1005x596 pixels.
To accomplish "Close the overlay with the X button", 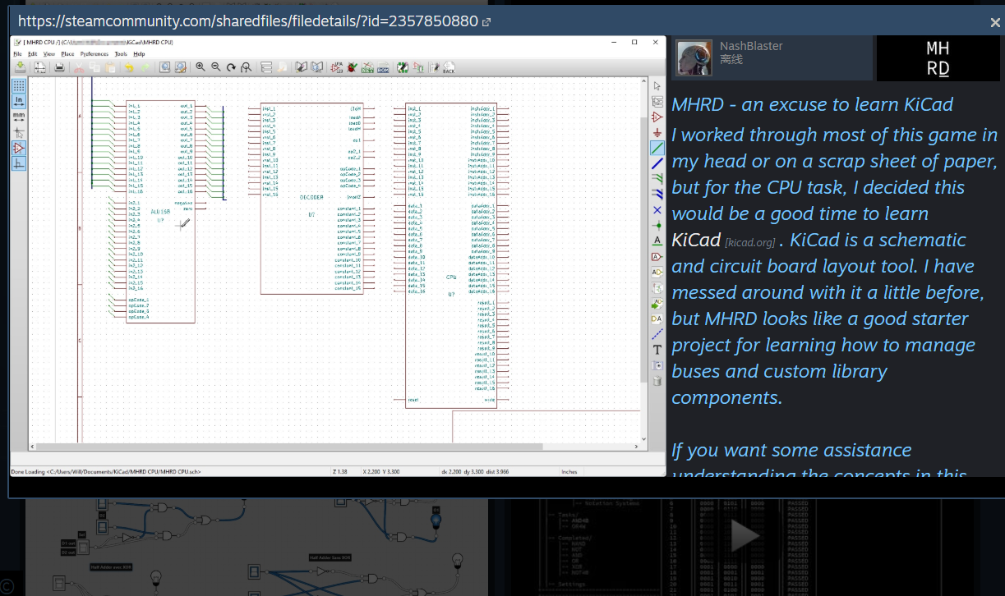I will pyautogui.click(x=996, y=23).
